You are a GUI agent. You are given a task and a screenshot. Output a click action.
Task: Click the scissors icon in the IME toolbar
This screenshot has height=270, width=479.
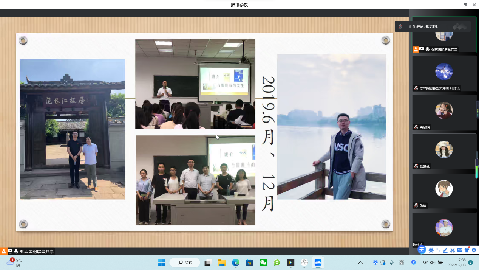click(x=452, y=250)
